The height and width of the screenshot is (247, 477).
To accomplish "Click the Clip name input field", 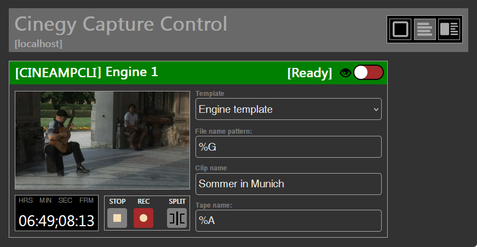I will tap(289, 183).
